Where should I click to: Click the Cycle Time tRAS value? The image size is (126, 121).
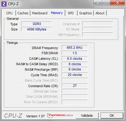[x=74, y=75]
